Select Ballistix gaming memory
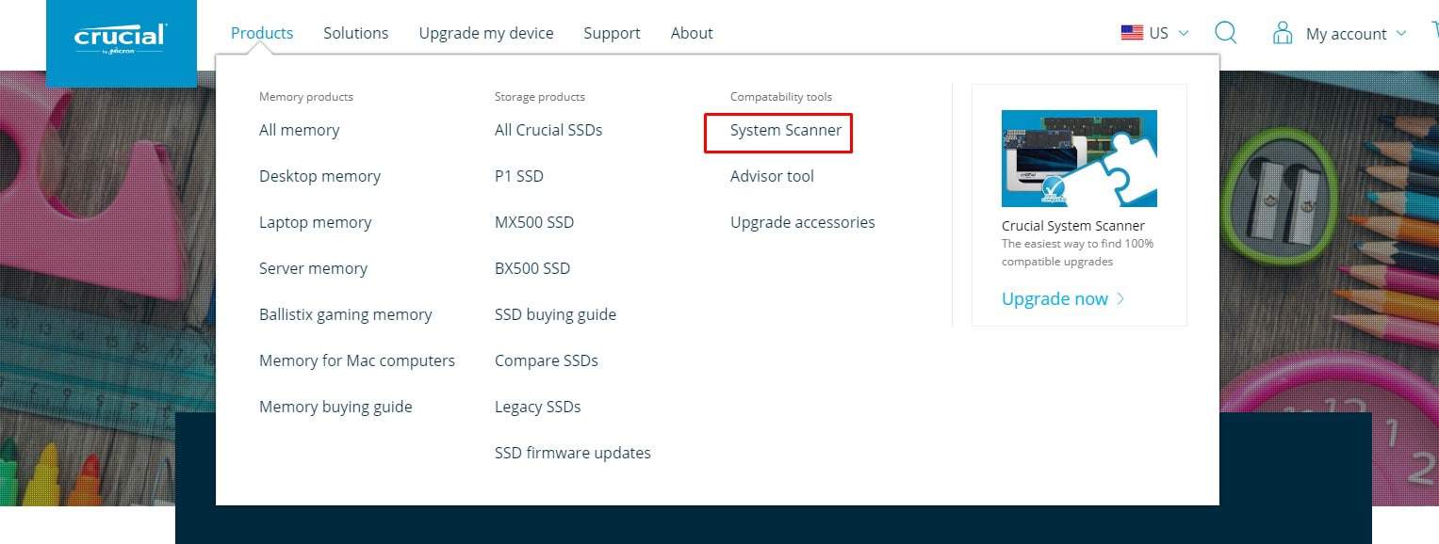Screen dimensions: 1439x544 [x=345, y=314]
